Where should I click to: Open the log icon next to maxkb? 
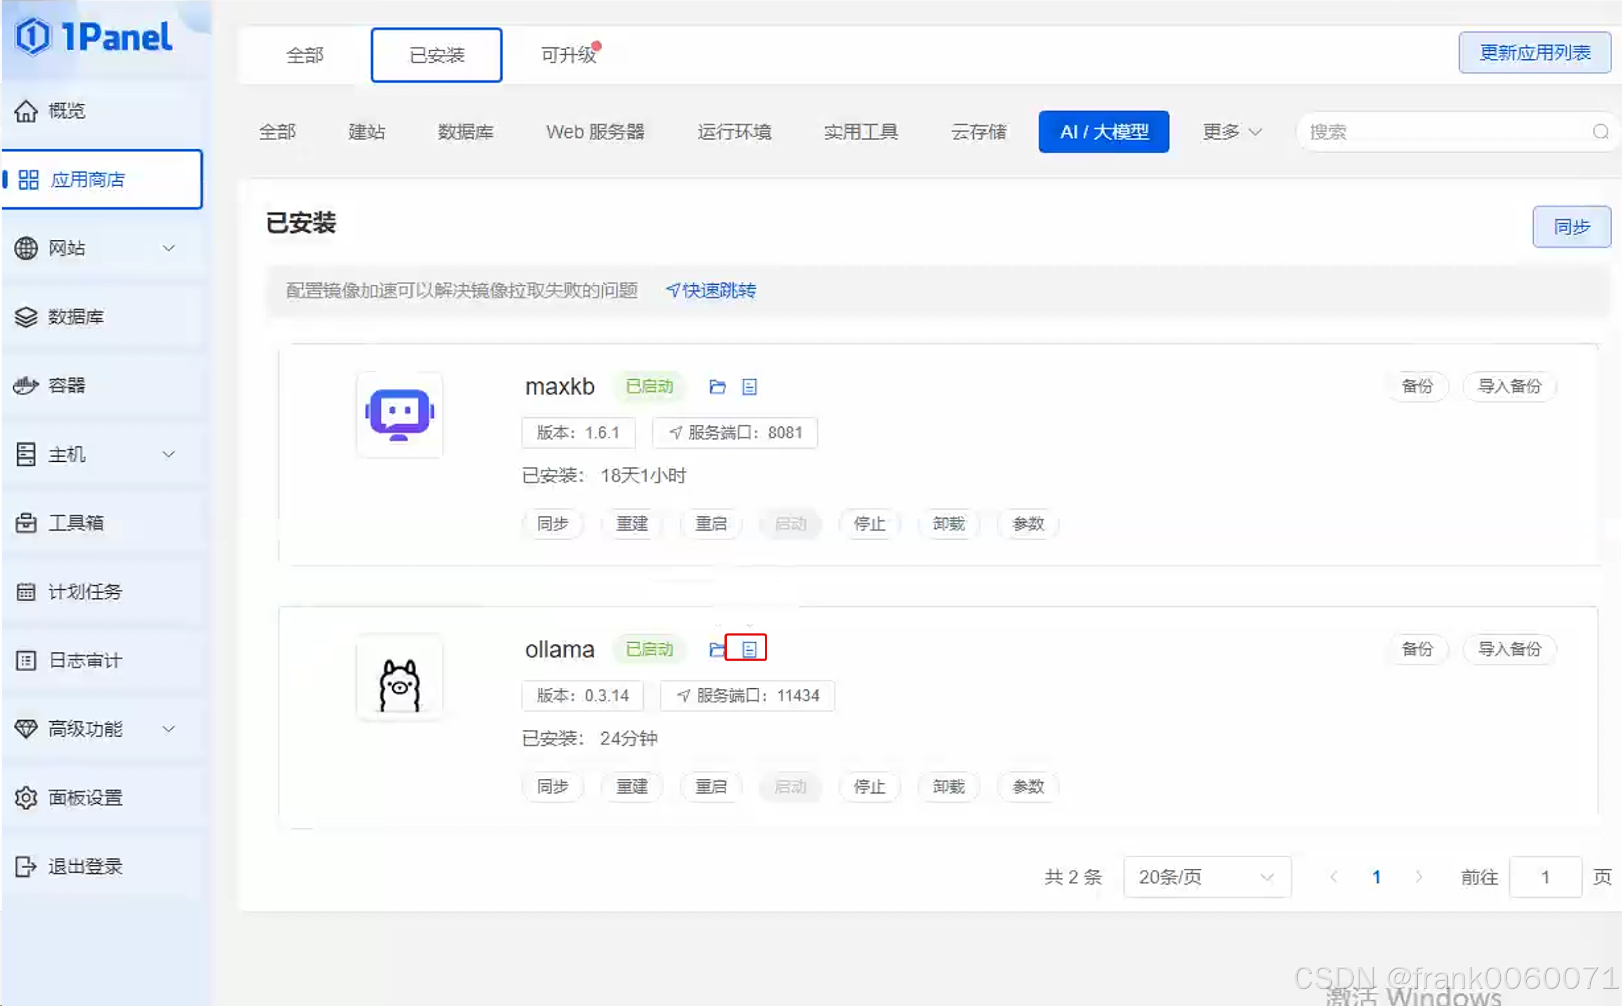(749, 387)
